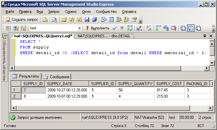Open the Properties window toolbar icon
The width and height of the screenshot is (217, 130).
[134, 19]
